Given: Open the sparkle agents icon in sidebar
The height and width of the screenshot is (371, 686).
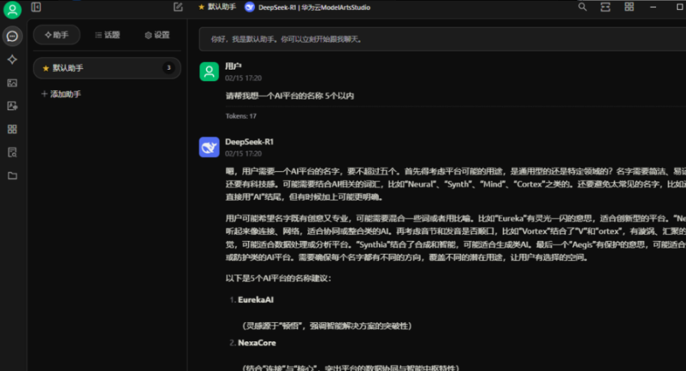Looking at the screenshot, I should coord(12,60).
